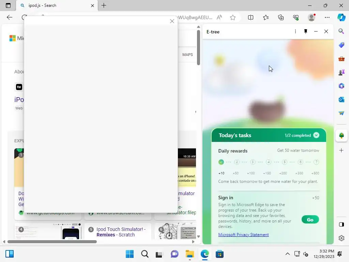The width and height of the screenshot is (349, 262).
Task: Open File Explorer from taskbar
Action: [190, 254]
